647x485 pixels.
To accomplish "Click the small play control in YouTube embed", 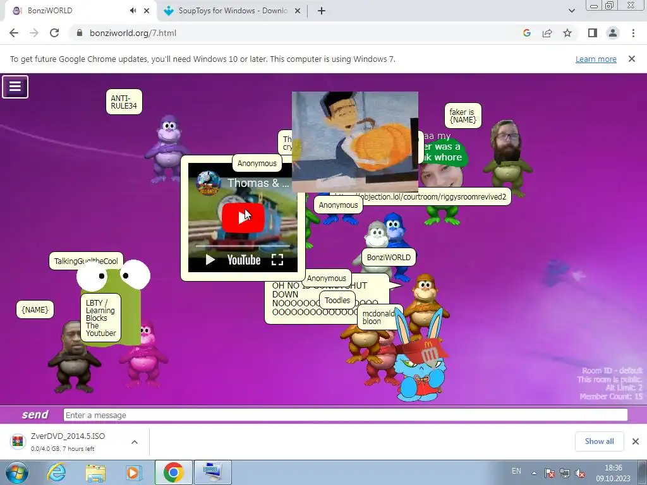I will point(210,260).
